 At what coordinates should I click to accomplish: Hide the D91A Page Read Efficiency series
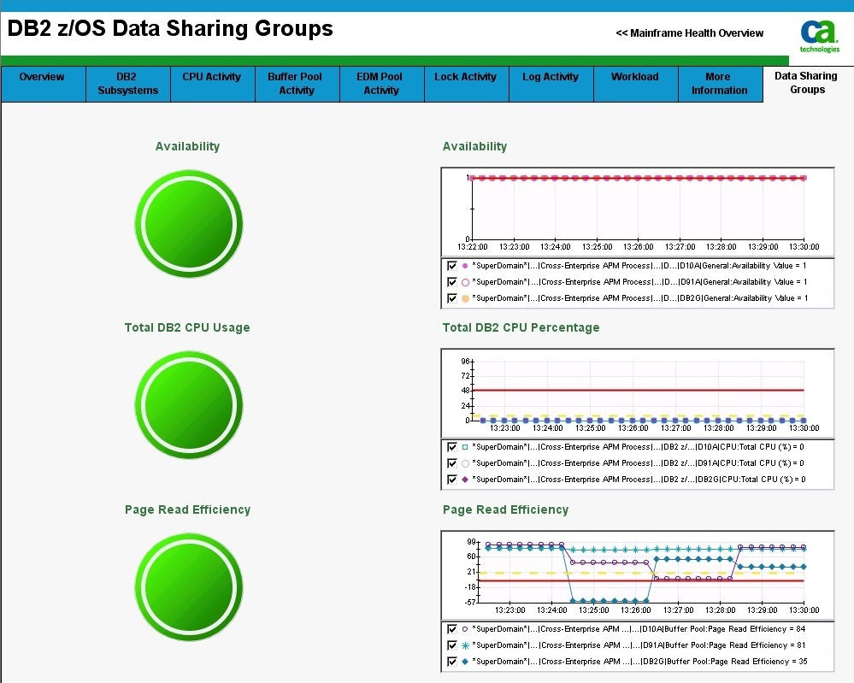[x=451, y=645]
